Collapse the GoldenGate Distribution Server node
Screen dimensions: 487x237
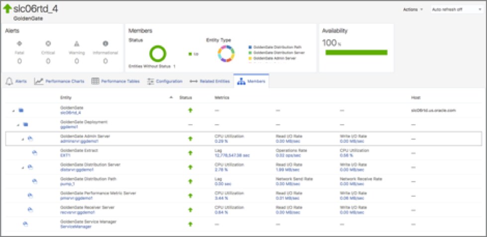point(23,167)
